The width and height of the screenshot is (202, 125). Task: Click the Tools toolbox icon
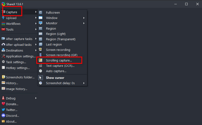pyautogui.click(x=3, y=29)
